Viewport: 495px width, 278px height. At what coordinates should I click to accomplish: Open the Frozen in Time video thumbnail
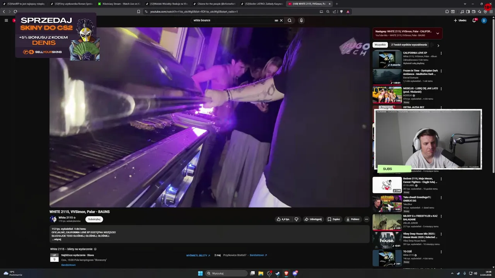[x=387, y=77]
